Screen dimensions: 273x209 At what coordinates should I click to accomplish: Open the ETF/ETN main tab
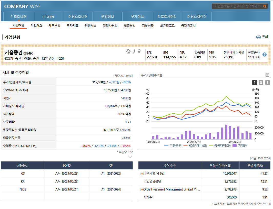coord(48,17)
